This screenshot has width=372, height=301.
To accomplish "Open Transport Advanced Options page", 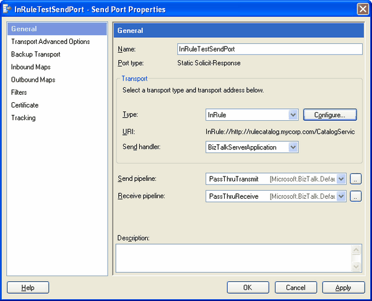I will pyautogui.click(x=50, y=41).
